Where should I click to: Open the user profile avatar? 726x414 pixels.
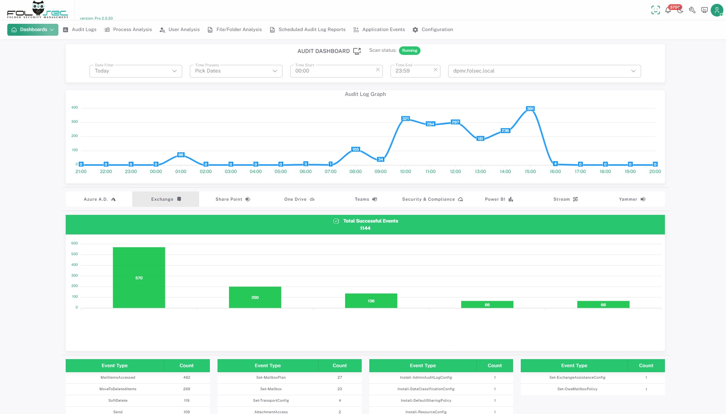[717, 10]
